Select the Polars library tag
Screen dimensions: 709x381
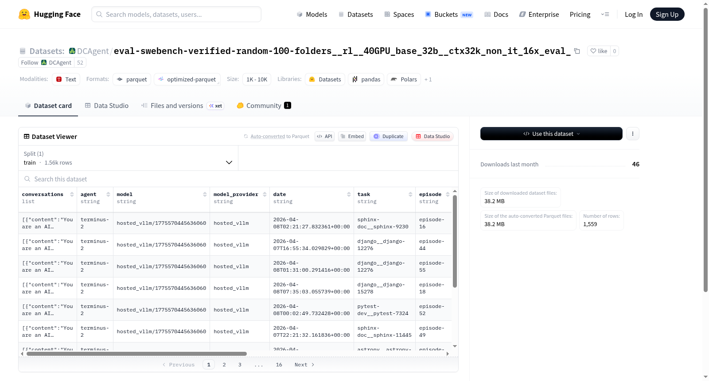(x=404, y=79)
